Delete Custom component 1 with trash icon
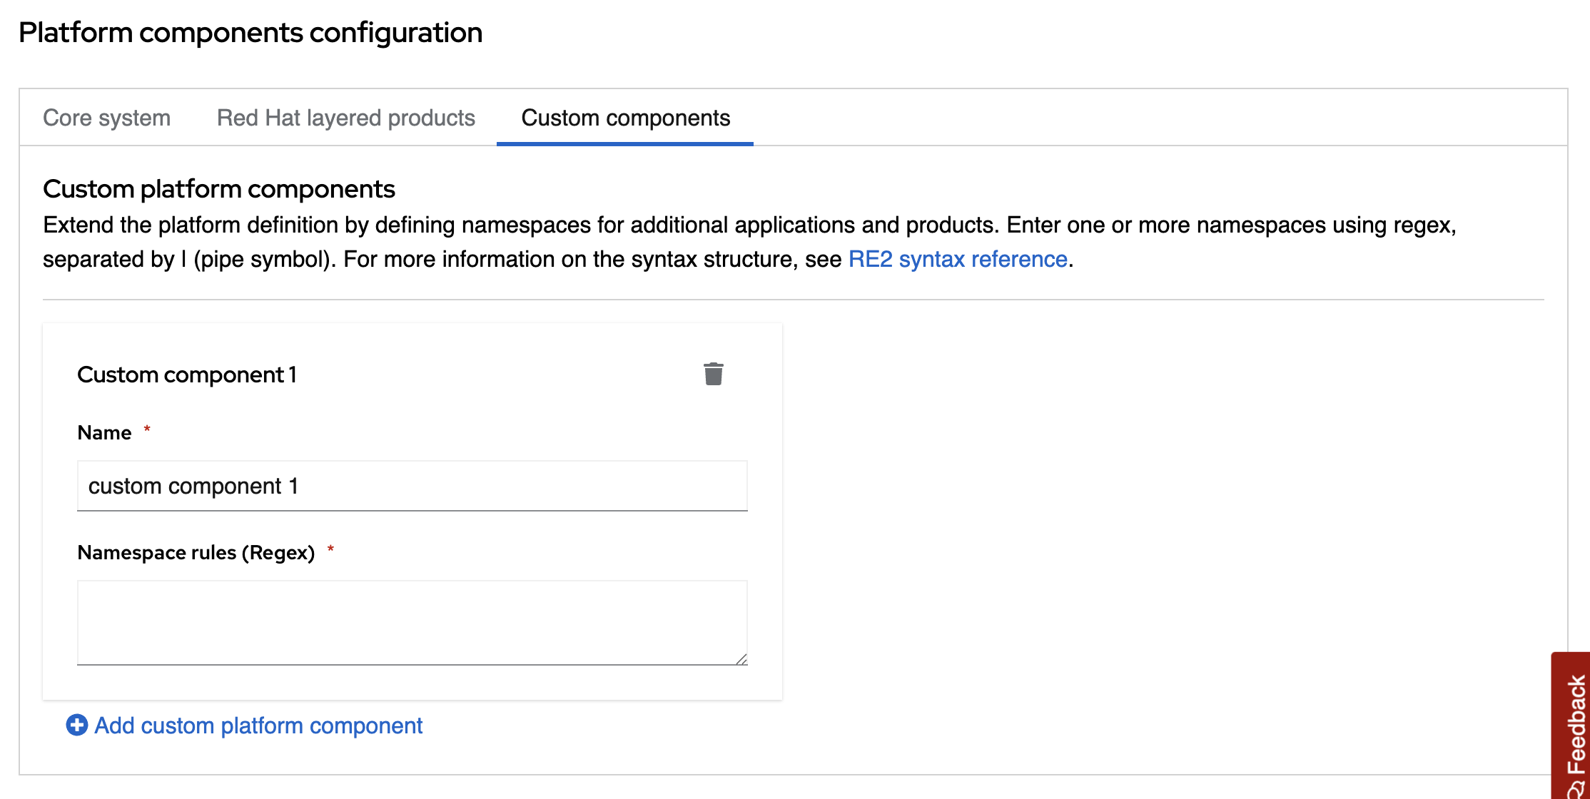This screenshot has height=799, width=1590. pos(713,374)
